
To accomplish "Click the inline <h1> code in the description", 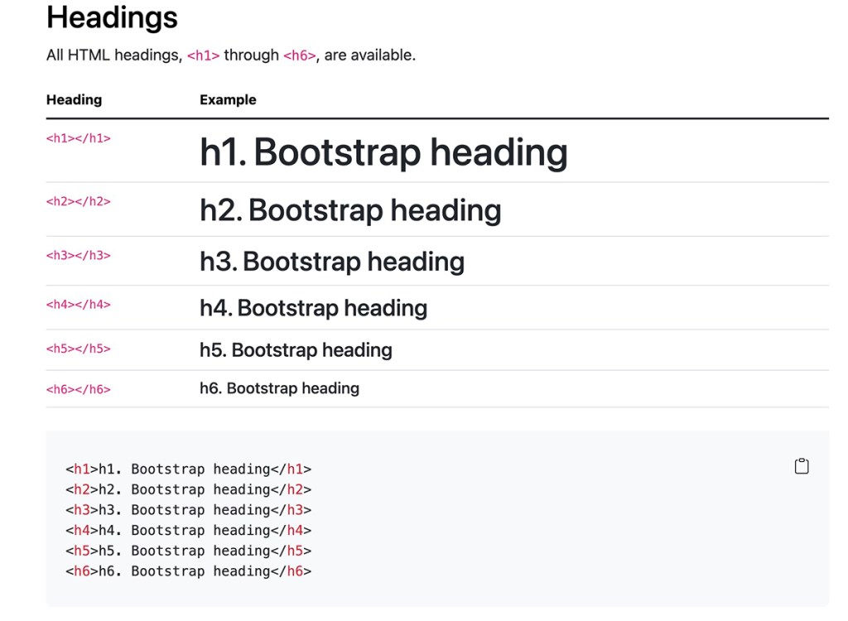I will click(204, 56).
